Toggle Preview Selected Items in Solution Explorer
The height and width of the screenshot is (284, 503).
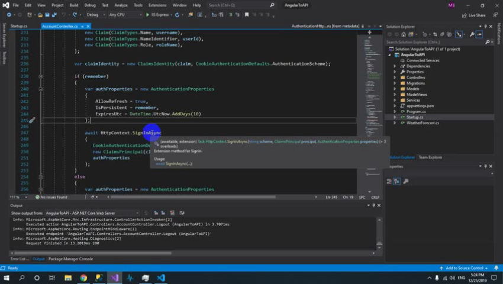pyautogui.click(x=479, y=34)
